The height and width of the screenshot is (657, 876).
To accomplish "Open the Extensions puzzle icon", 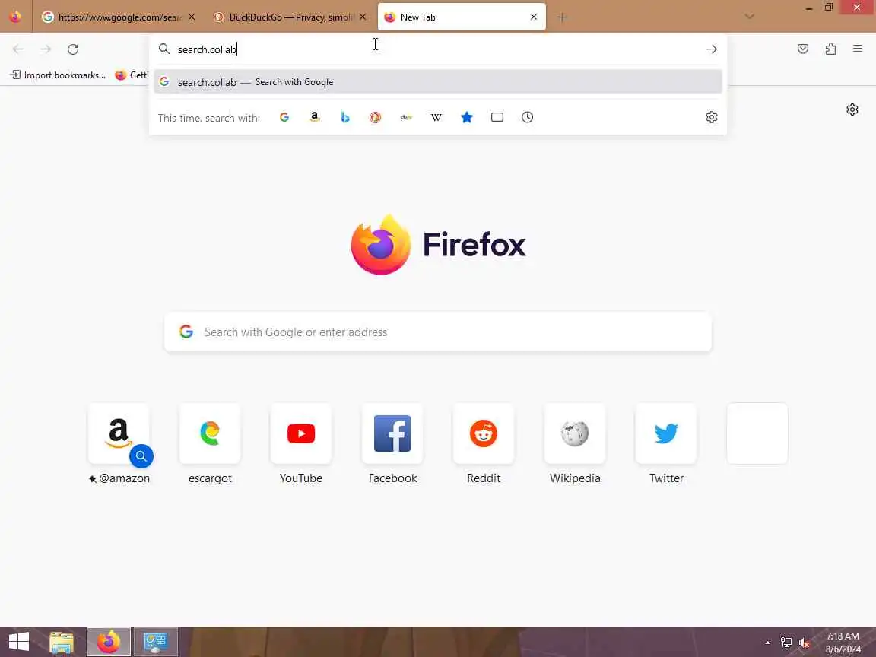I will pos(830,49).
